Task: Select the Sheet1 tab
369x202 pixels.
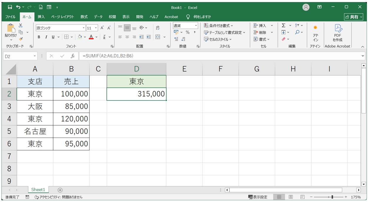Action: tap(38, 190)
